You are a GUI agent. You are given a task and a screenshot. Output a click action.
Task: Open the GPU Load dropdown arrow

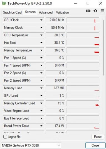(41, 96)
